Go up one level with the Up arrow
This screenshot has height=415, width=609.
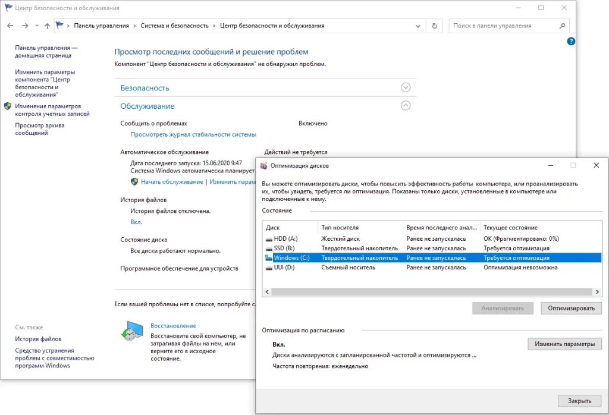(x=47, y=26)
